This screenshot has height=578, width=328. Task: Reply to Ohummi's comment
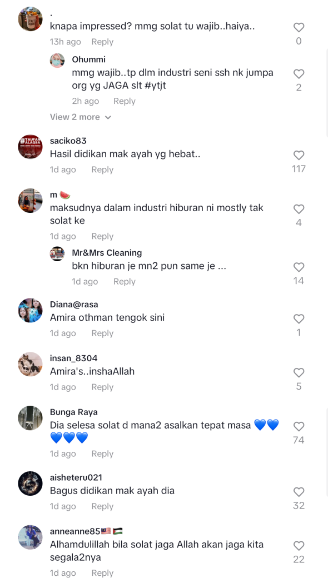coord(124,101)
